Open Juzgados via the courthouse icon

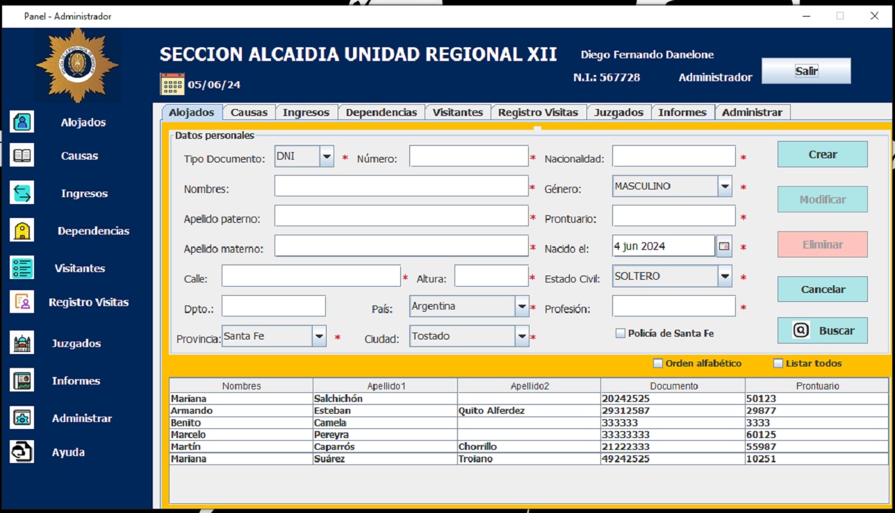pos(22,343)
